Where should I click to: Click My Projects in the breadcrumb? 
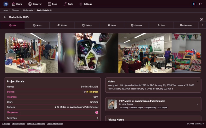[28, 10]
